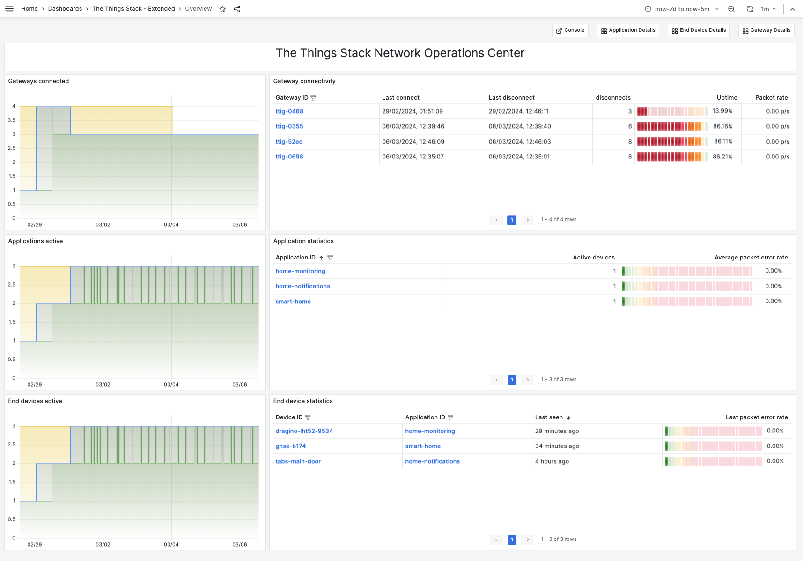Expand the 1m refresh interval dropdown
803x561 pixels.
tap(768, 9)
